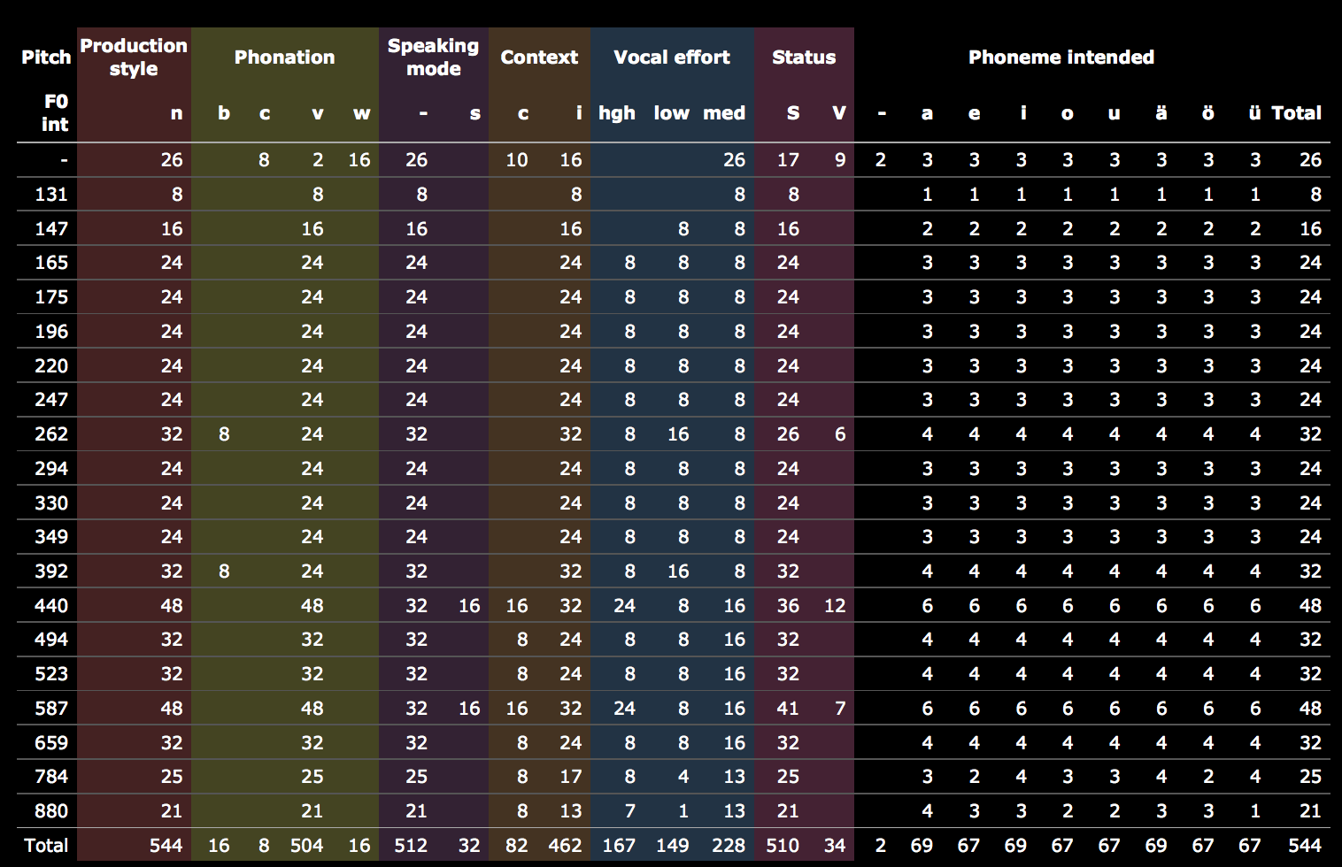
Task: Select the Total row label
Action: [x=46, y=846]
